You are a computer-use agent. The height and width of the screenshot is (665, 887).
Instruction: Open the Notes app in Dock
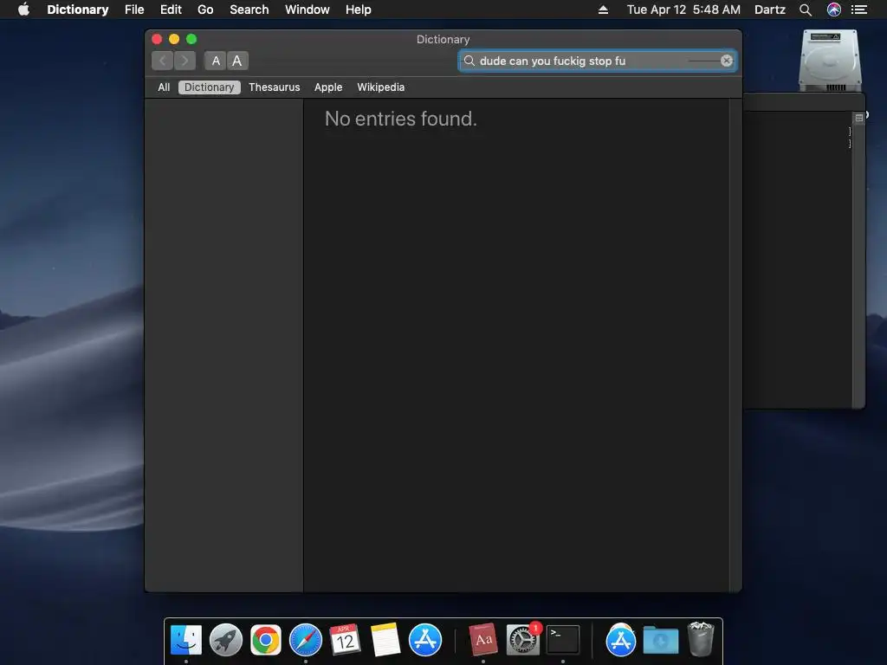(385, 640)
